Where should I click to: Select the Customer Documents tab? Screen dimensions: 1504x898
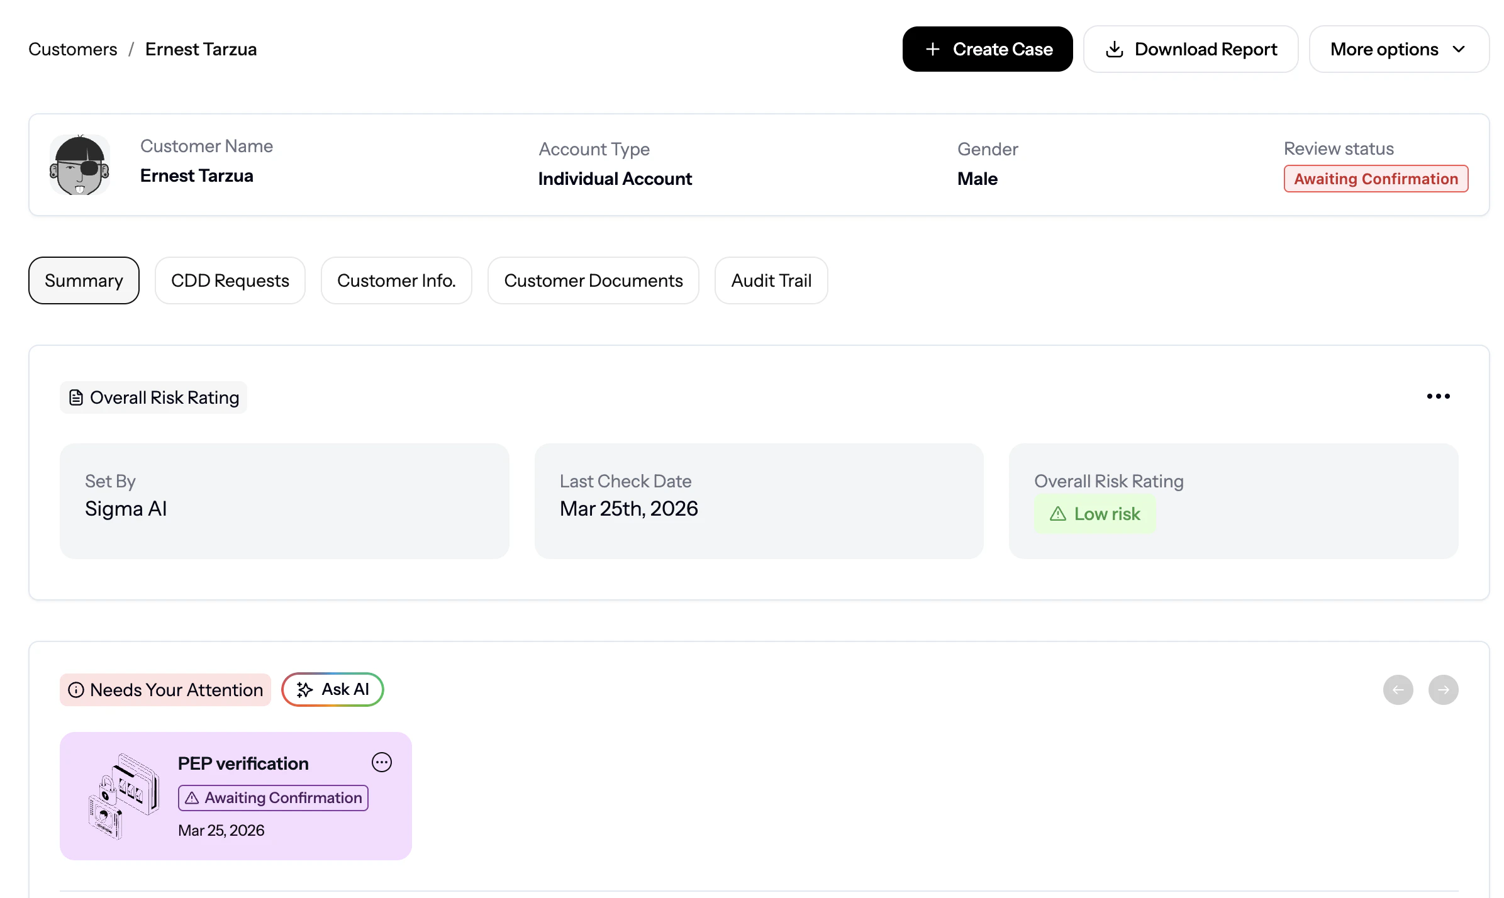coord(593,280)
